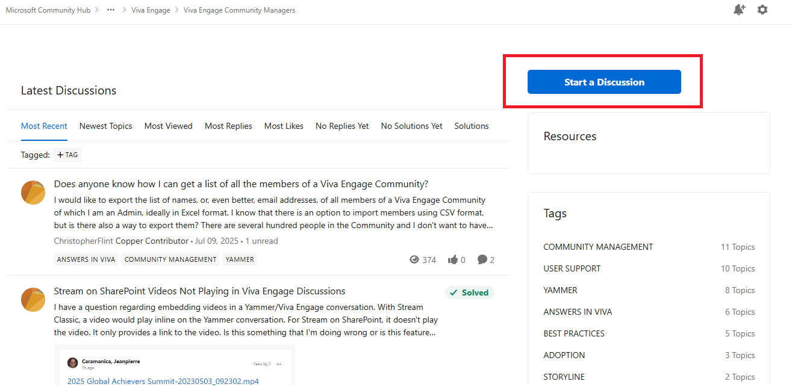This screenshot has width=792, height=390.
Task: Click the '1 unread' text
Action: point(261,241)
